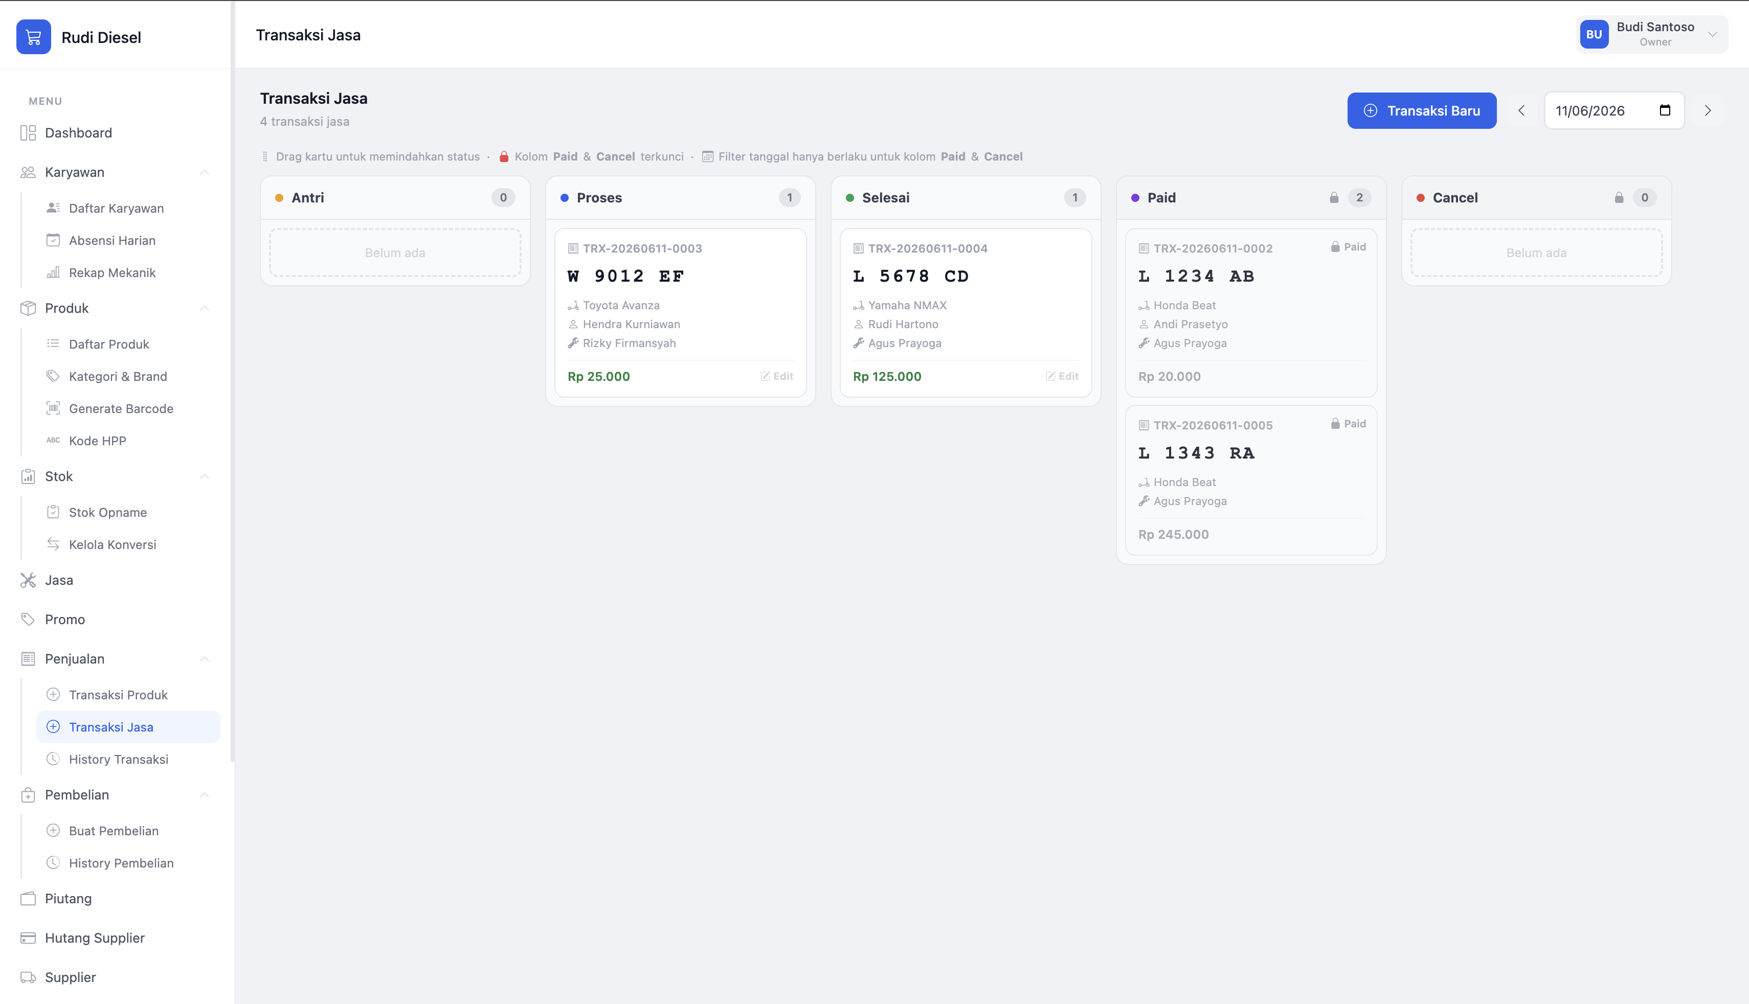Click the Supplier truck icon
This screenshot has width=1749, height=1004.
[x=28, y=977]
